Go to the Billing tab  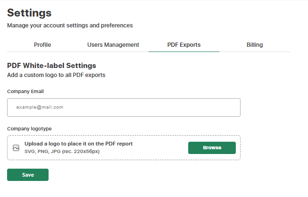coord(255,45)
